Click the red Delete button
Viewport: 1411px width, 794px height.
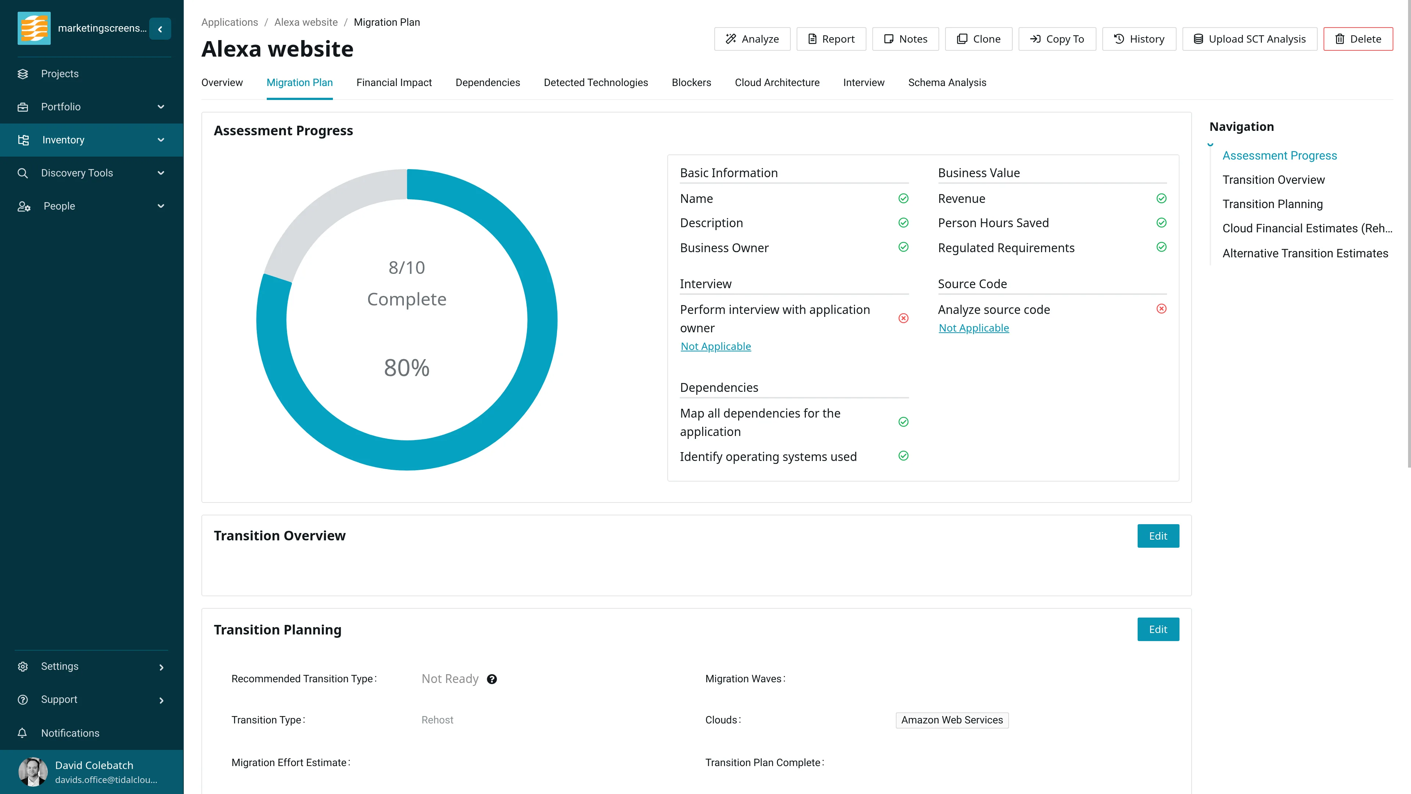pyautogui.click(x=1358, y=39)
